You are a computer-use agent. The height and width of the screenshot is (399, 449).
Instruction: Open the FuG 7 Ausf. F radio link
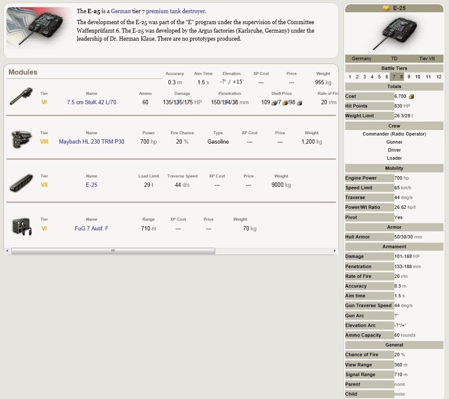91,228
